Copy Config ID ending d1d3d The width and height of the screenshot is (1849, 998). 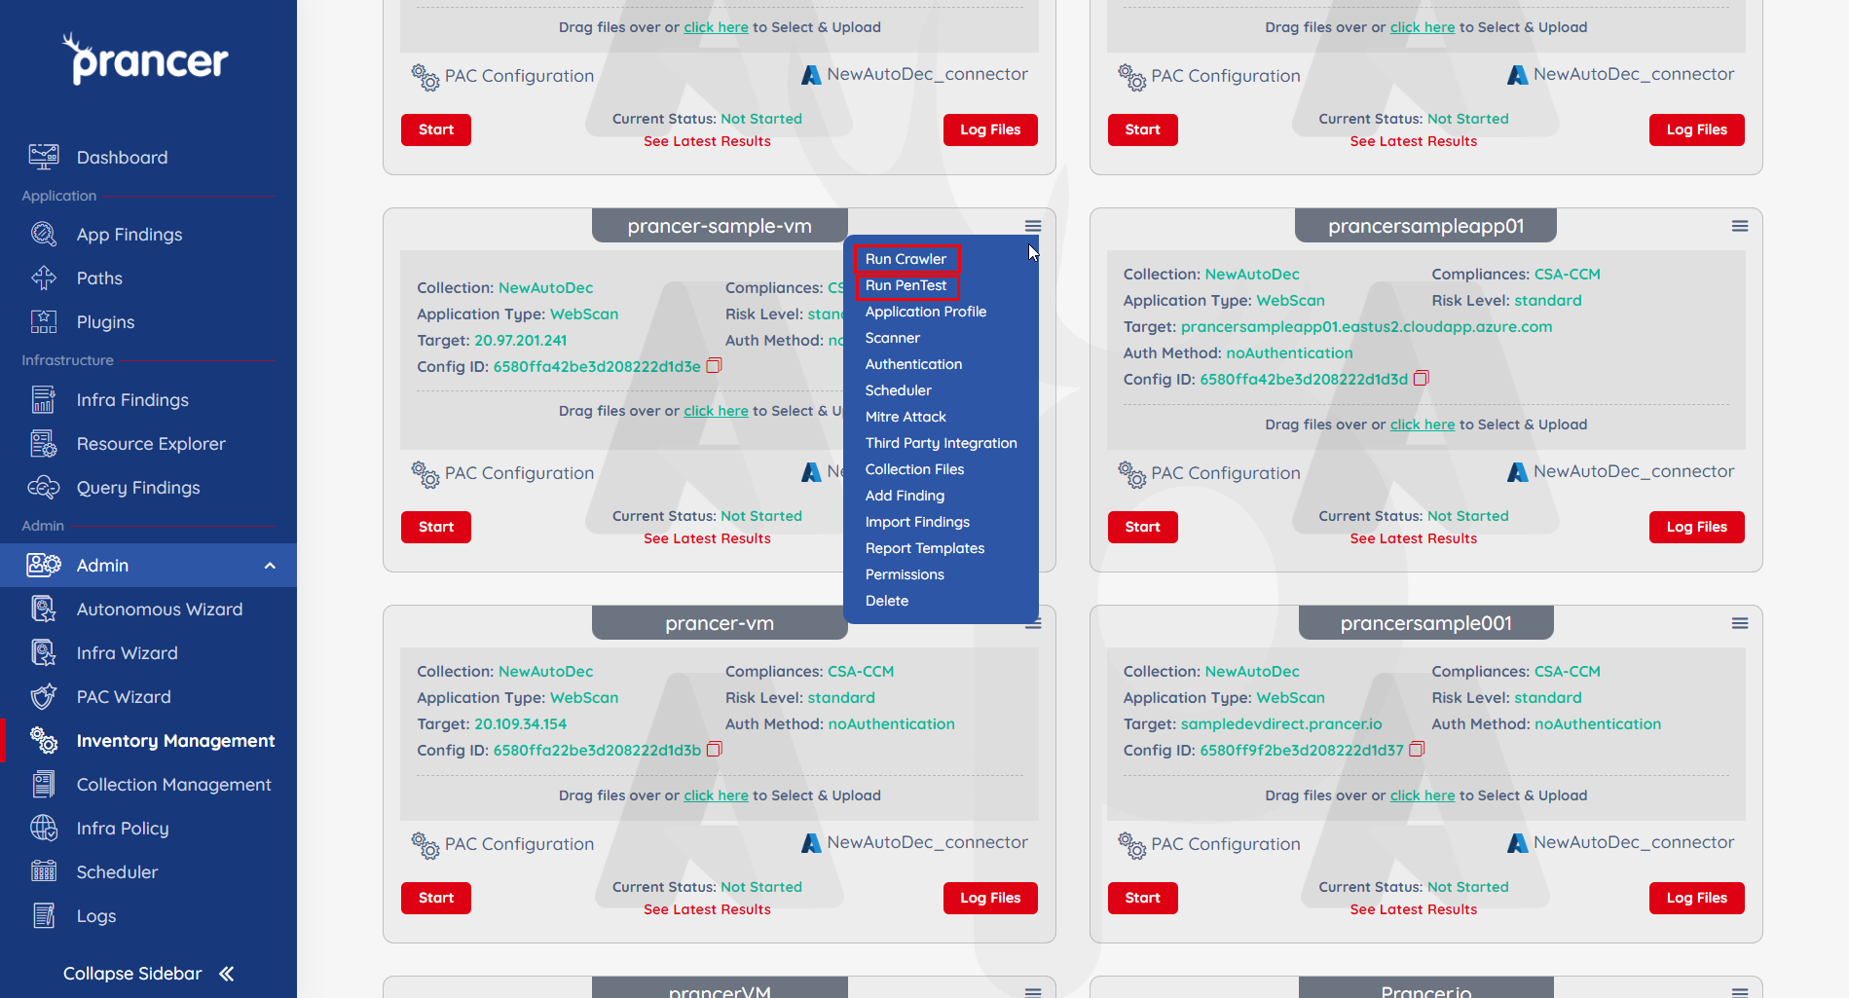pyautogui.click(x=1421, y=378)
